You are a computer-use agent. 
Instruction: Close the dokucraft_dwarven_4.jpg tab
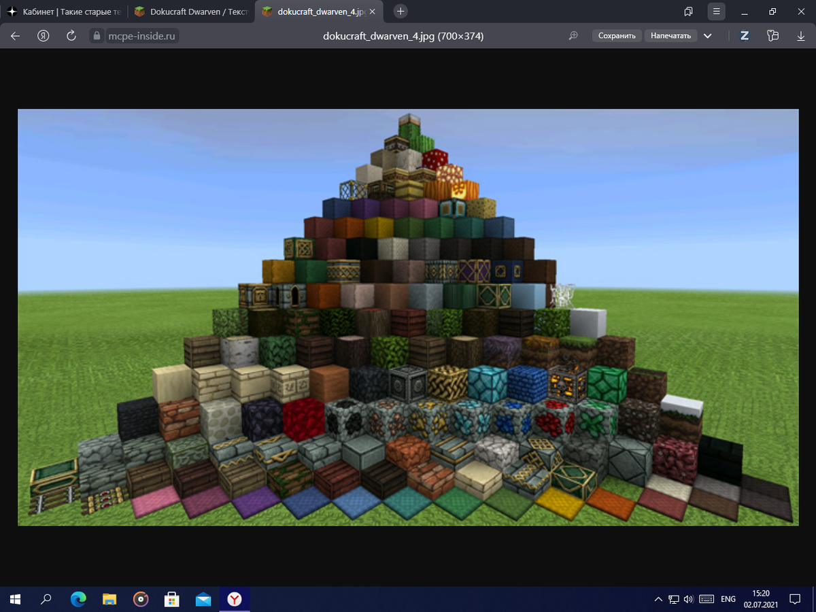(x=372, y=12)
